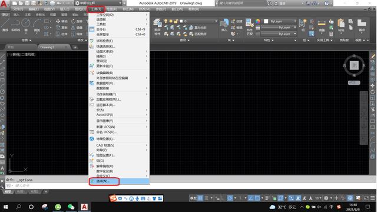Screen dimensions: 377x212
Task: Expand the Draw panel flyout
Action: coord(27,40)
